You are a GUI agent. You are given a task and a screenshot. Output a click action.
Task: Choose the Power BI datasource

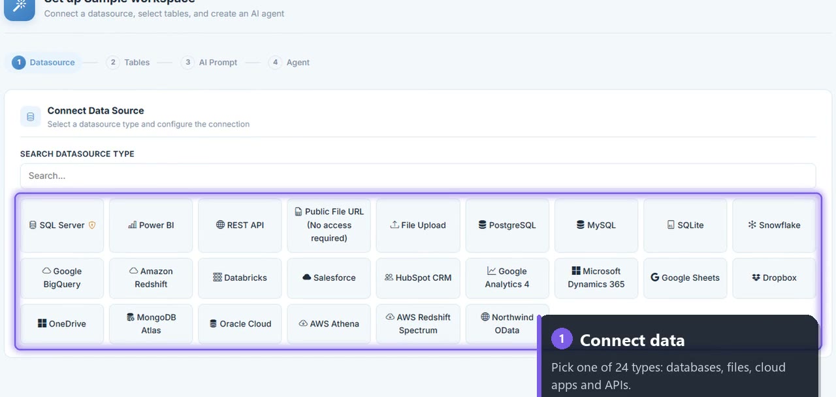(151, 225)
